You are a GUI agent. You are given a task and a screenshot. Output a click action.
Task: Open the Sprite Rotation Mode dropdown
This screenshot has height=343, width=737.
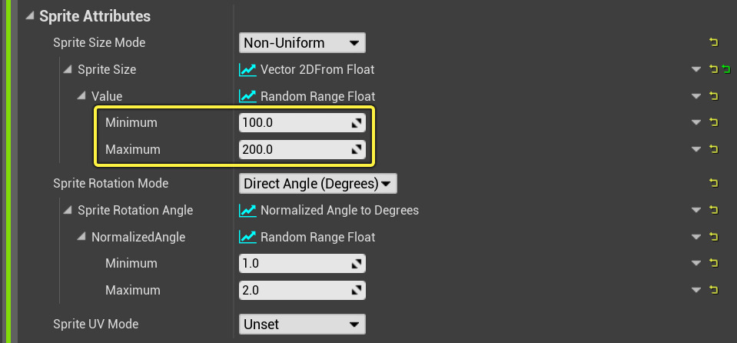[317, 183]
